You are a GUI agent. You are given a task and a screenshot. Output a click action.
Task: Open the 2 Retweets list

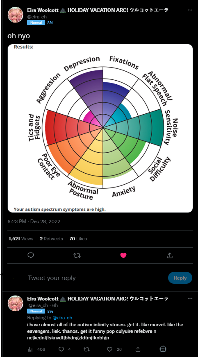(51, 239)
